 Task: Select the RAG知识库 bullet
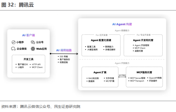(x=94, y=78)
